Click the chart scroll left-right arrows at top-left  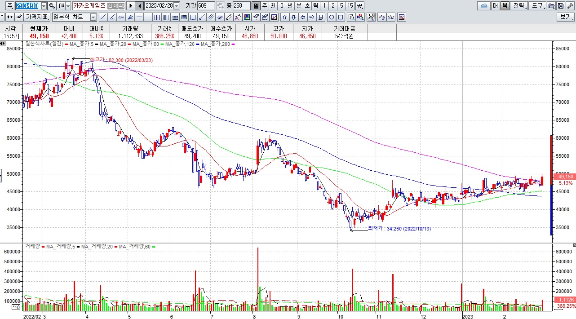3,44
